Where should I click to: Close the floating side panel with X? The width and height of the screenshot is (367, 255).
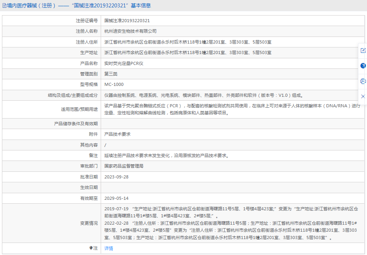363,96
